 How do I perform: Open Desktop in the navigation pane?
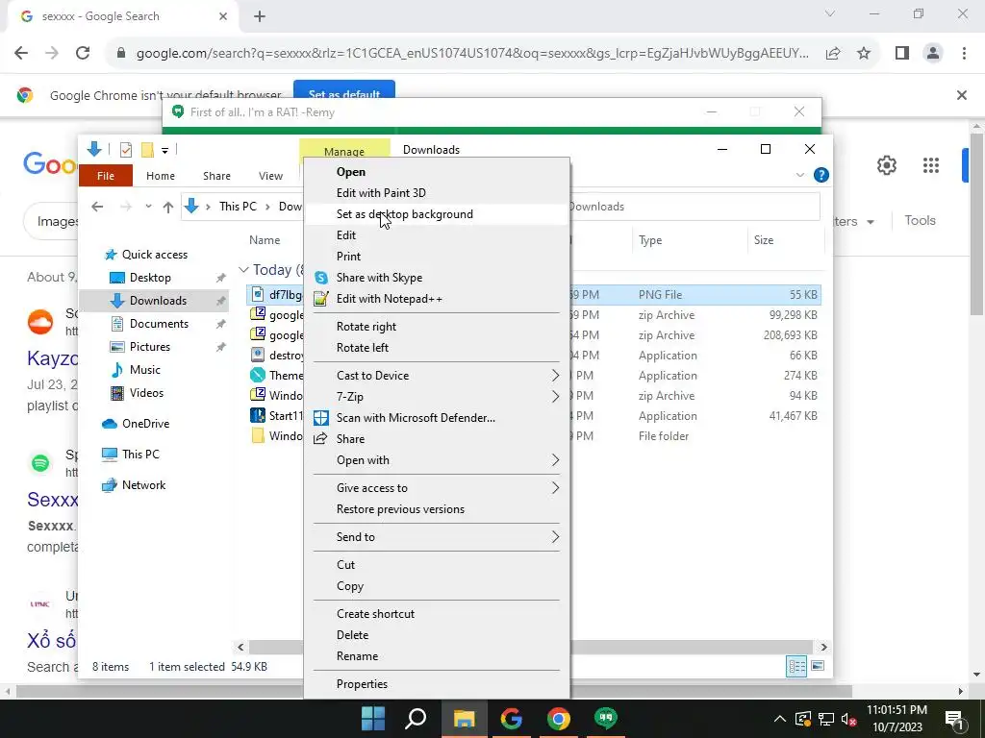[150, 278]
